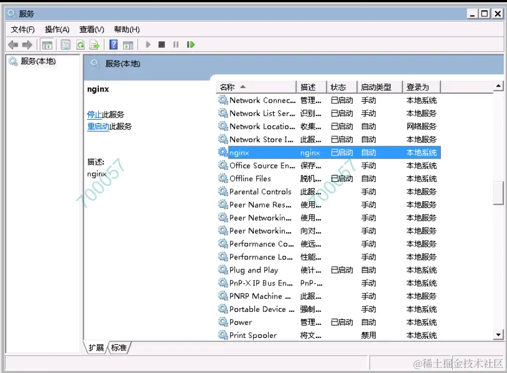Switch to the 标准 tab
The width and height of the screenshot is (507, 373).
tap(119, 348)
